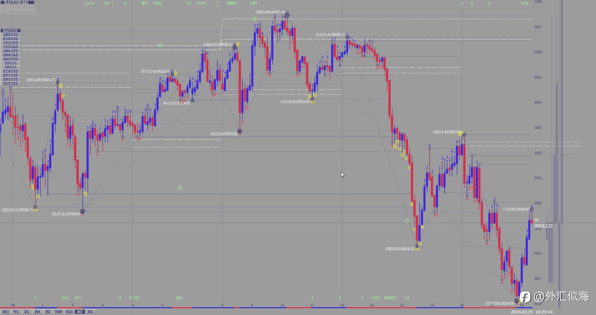596x315 pixels.
Task: Click the swing label (20)(4.6)(2027.4)
Action: [270, 12]
